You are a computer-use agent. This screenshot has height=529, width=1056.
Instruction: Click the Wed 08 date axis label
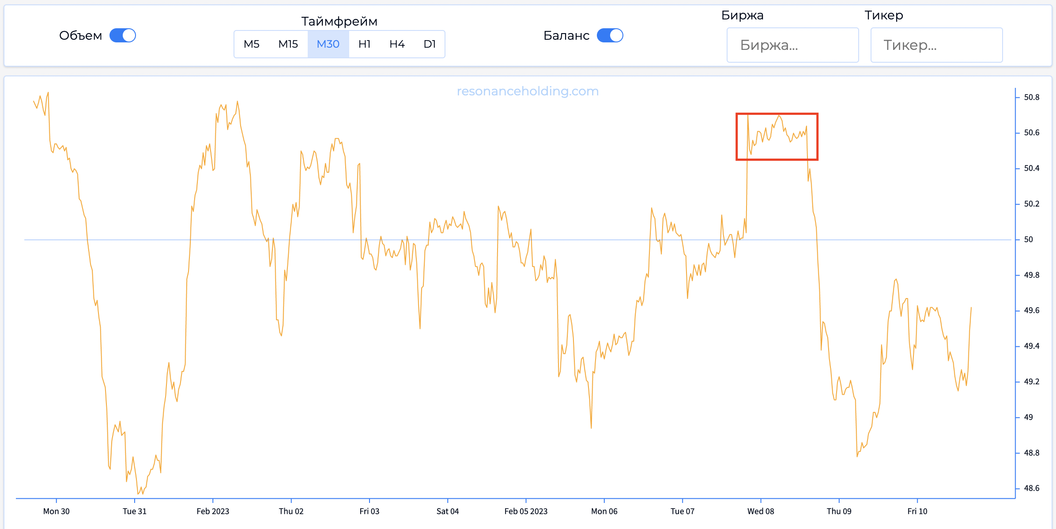coord(760,511)
